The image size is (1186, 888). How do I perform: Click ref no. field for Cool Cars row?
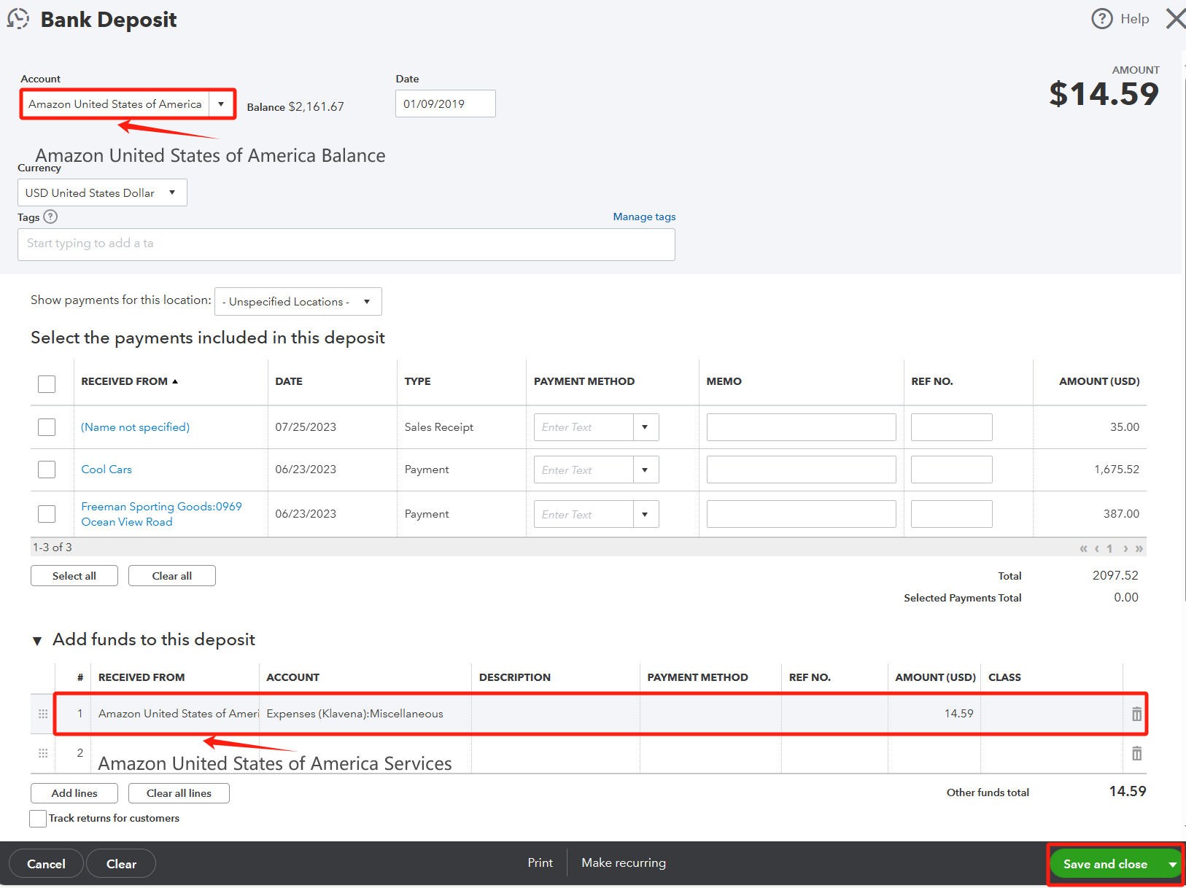[952, 470]
